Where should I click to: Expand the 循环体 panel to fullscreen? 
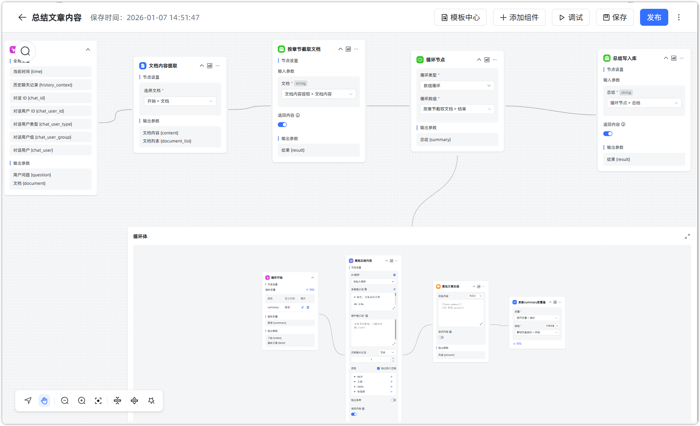pyautogui.click(x=687, y=236)
